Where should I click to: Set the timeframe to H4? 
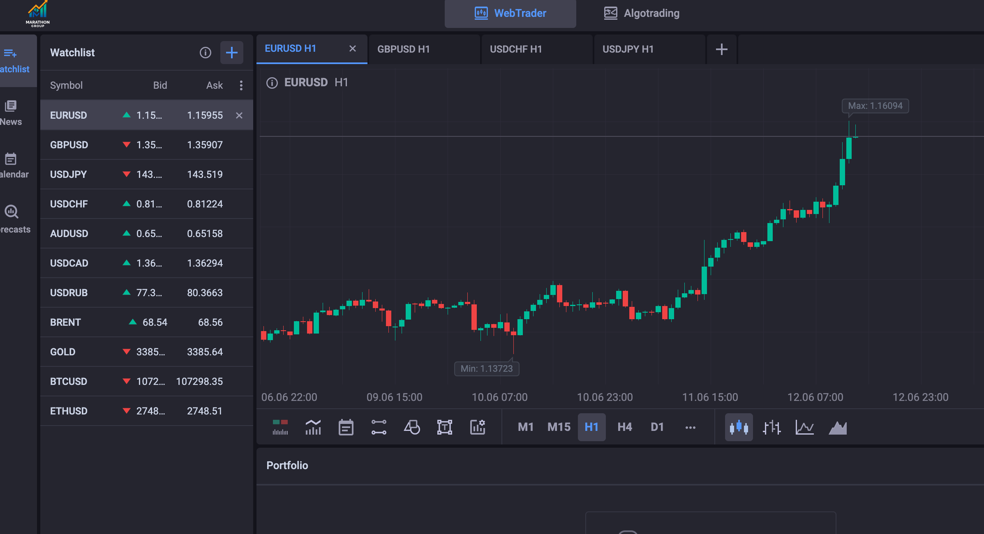[x=625, y=427]
